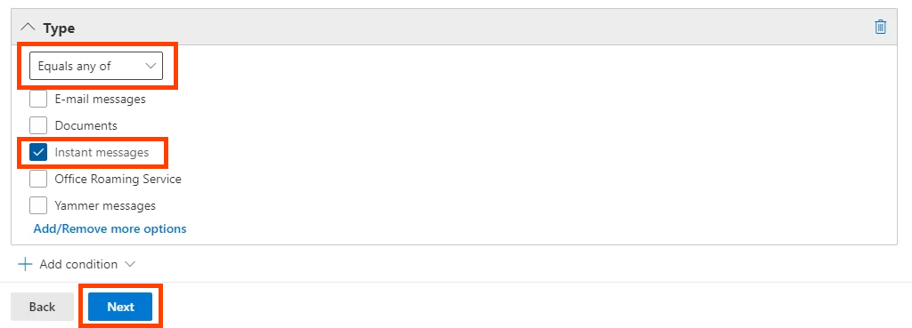This screenshot has width=912, height=328.
Task: Click the Add condition label
Action: point(78,264)
